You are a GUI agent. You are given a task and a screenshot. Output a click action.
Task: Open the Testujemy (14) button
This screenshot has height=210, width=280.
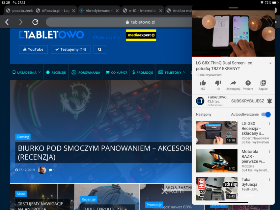tap(71, 49)
